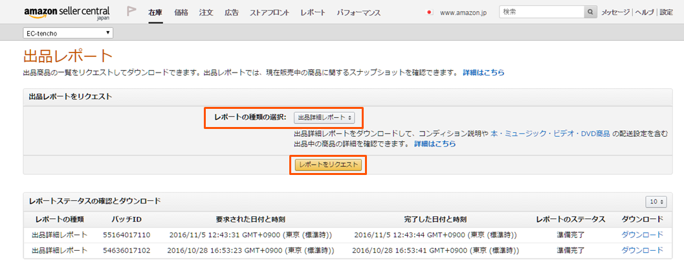This screenshot has height=278, width=684.
Task: Expand the EC-tencho account dropdown
Action: pos(68,33)
